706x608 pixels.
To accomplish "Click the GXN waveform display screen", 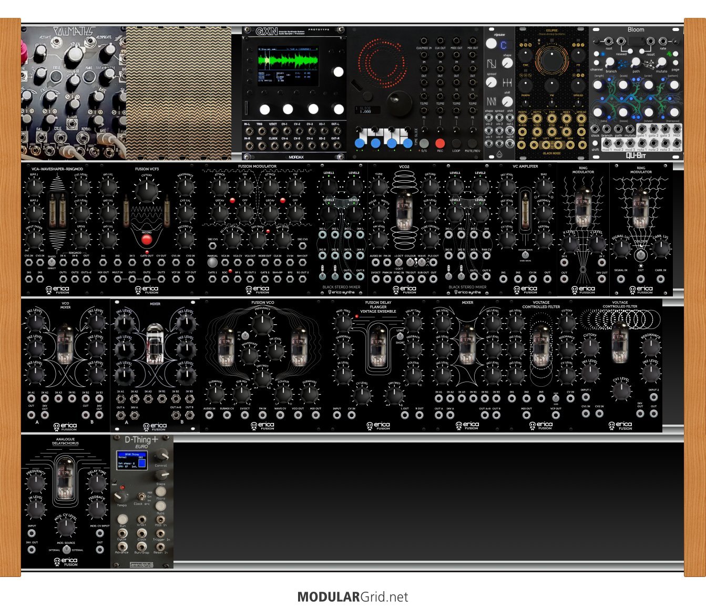I will tap(288, 66).
